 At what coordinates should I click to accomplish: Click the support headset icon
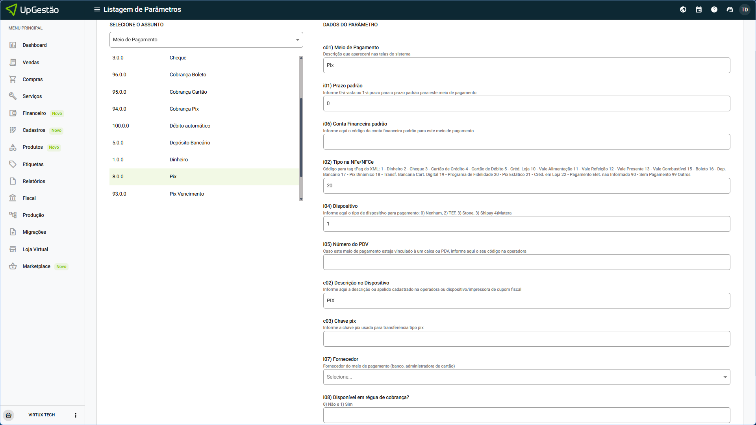730,9
